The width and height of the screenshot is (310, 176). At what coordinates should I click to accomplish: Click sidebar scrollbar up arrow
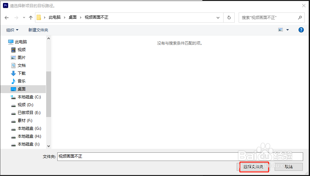[49, 39]
